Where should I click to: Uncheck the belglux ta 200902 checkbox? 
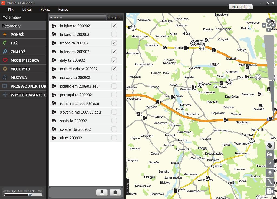[x=114, y=26]
